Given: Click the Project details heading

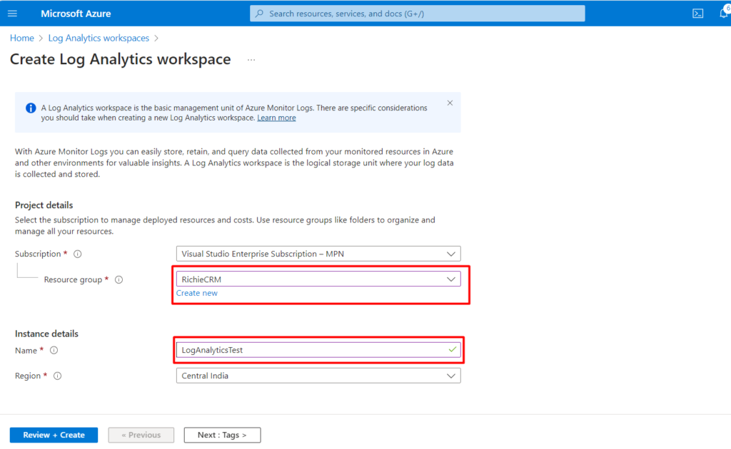Looking at the screenshot, I should pos(44,205).
